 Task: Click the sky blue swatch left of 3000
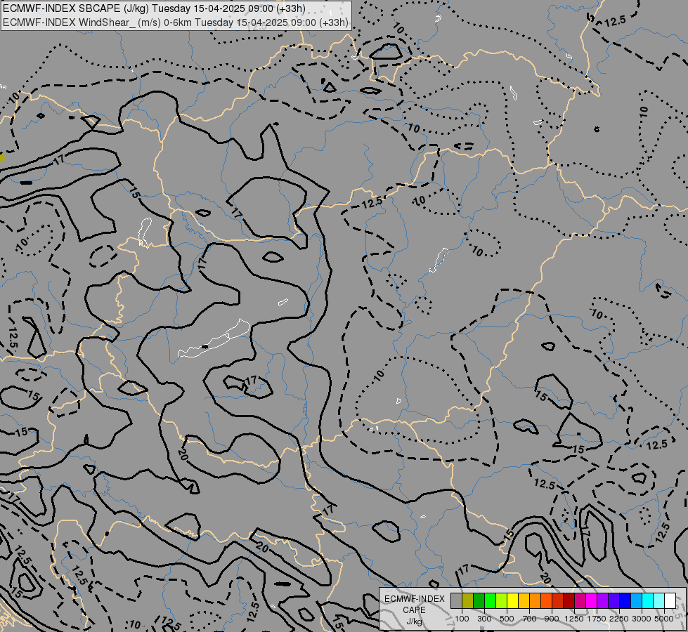coord(636,601)
